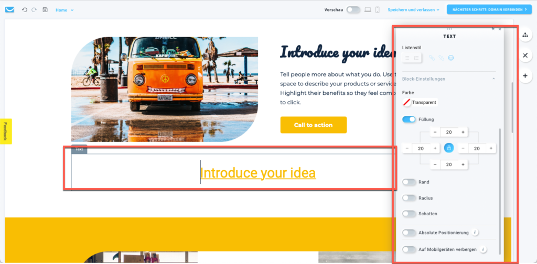The height and width of the screenshot is (264, 537).
Task: Open the Transparent color swatch
Action: (420, 102)
